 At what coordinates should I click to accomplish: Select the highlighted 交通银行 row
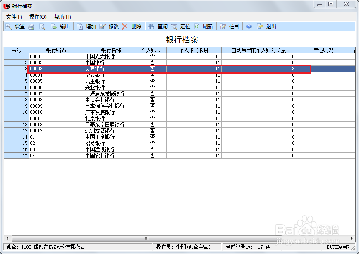(180, 69)
